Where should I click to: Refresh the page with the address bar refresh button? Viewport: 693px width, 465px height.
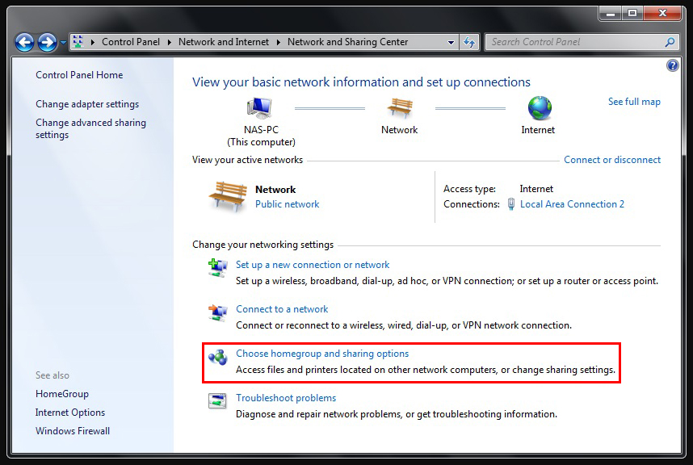469,43
